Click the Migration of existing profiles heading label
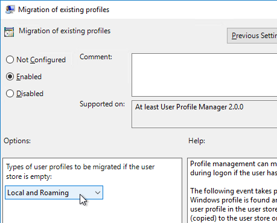This screenshot has width=277, height=223. point(65,31)
